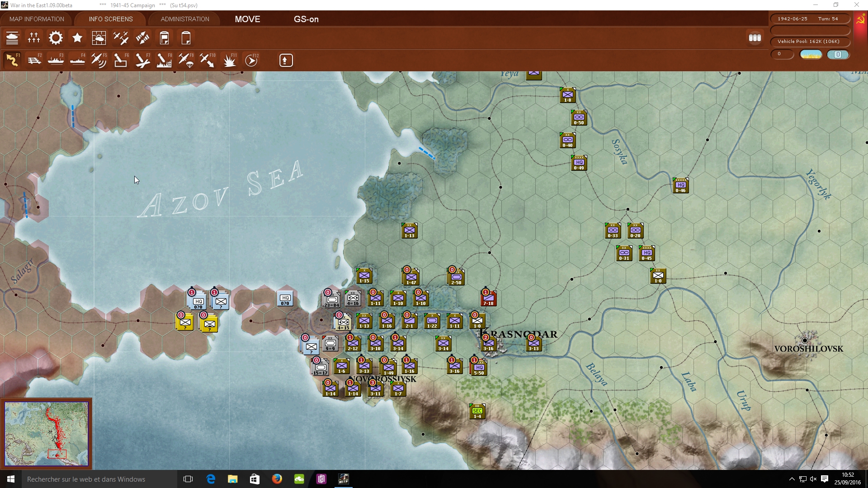The width and height of the screenshot is (868, 488).
Task: Click the MOVE mode label
Action: click(247, 19)
